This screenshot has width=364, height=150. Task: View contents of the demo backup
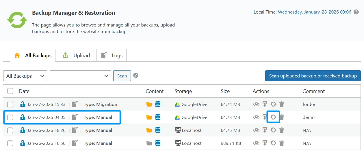256,117
